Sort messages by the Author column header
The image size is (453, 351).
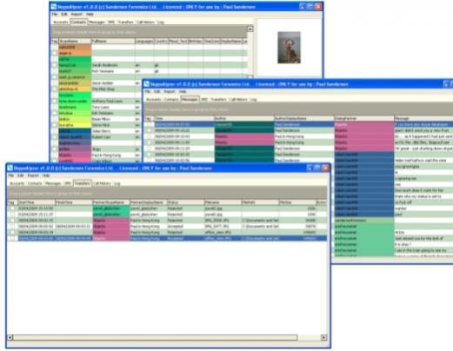point(244,118)
